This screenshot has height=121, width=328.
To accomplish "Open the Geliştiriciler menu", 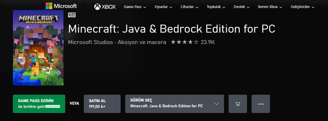I will click(x=302, y=7).
